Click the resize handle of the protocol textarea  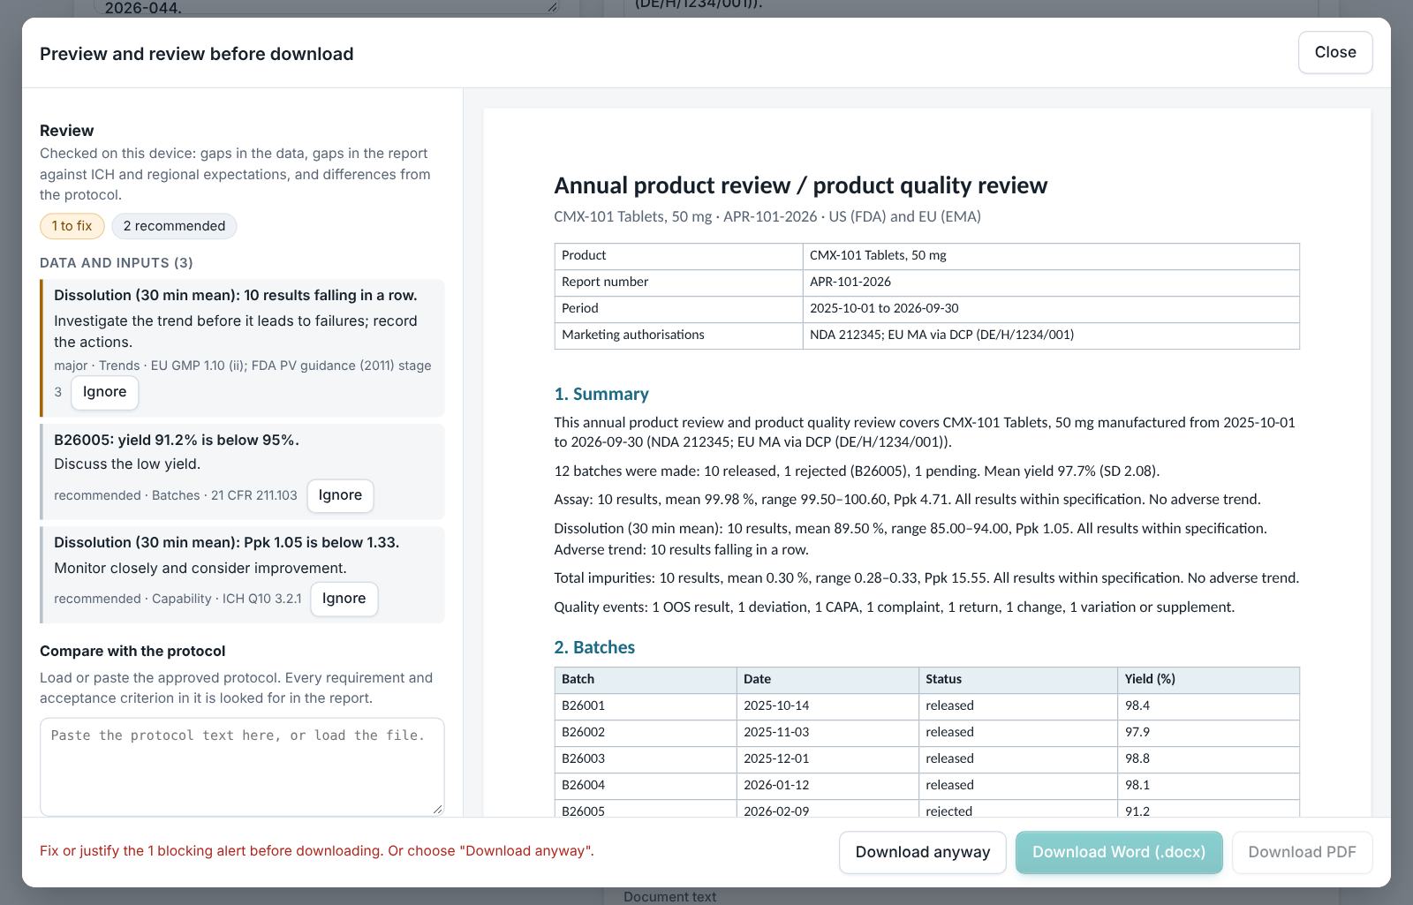coord(438,810)
